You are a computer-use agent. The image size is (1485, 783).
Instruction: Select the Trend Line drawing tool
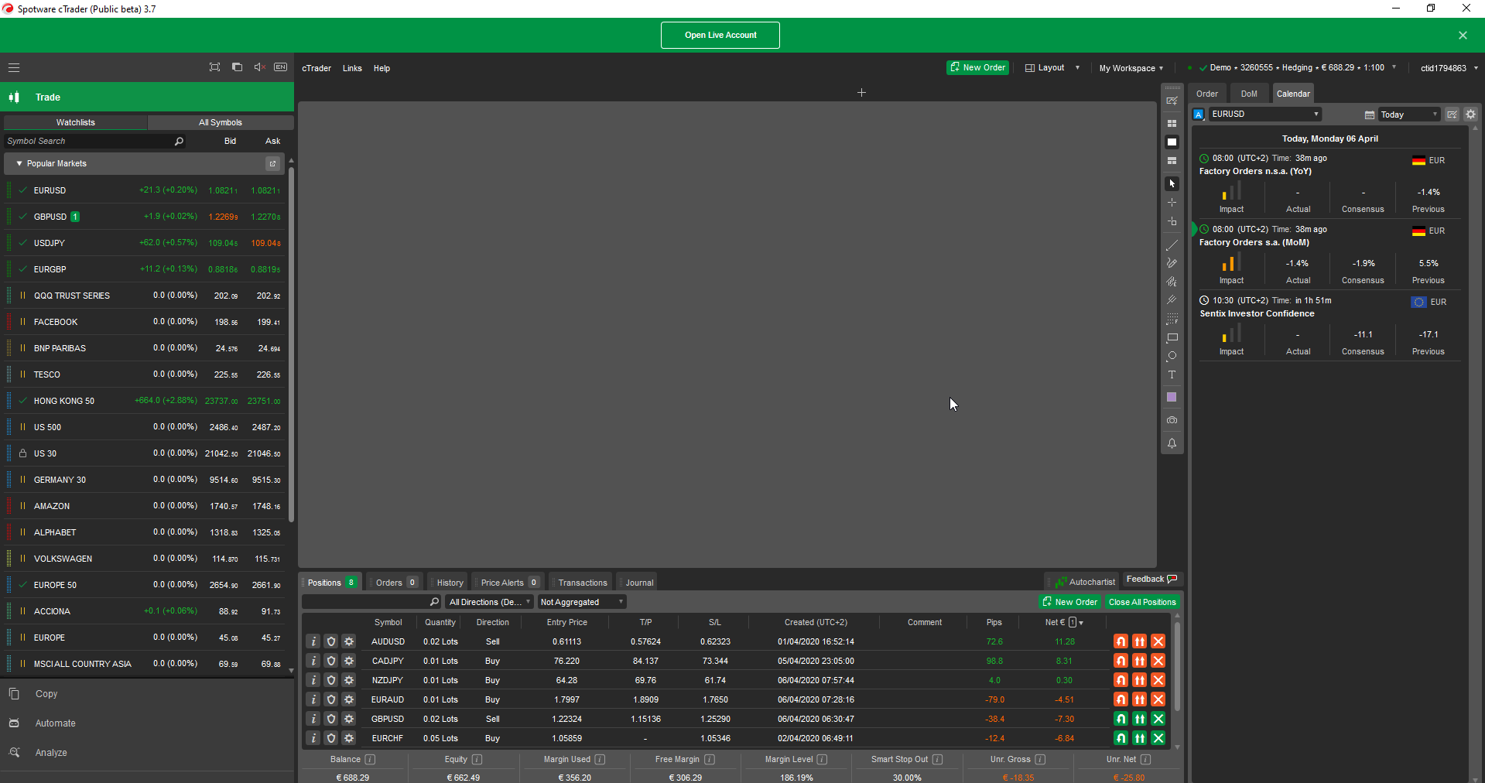(x=1172, y=245)
